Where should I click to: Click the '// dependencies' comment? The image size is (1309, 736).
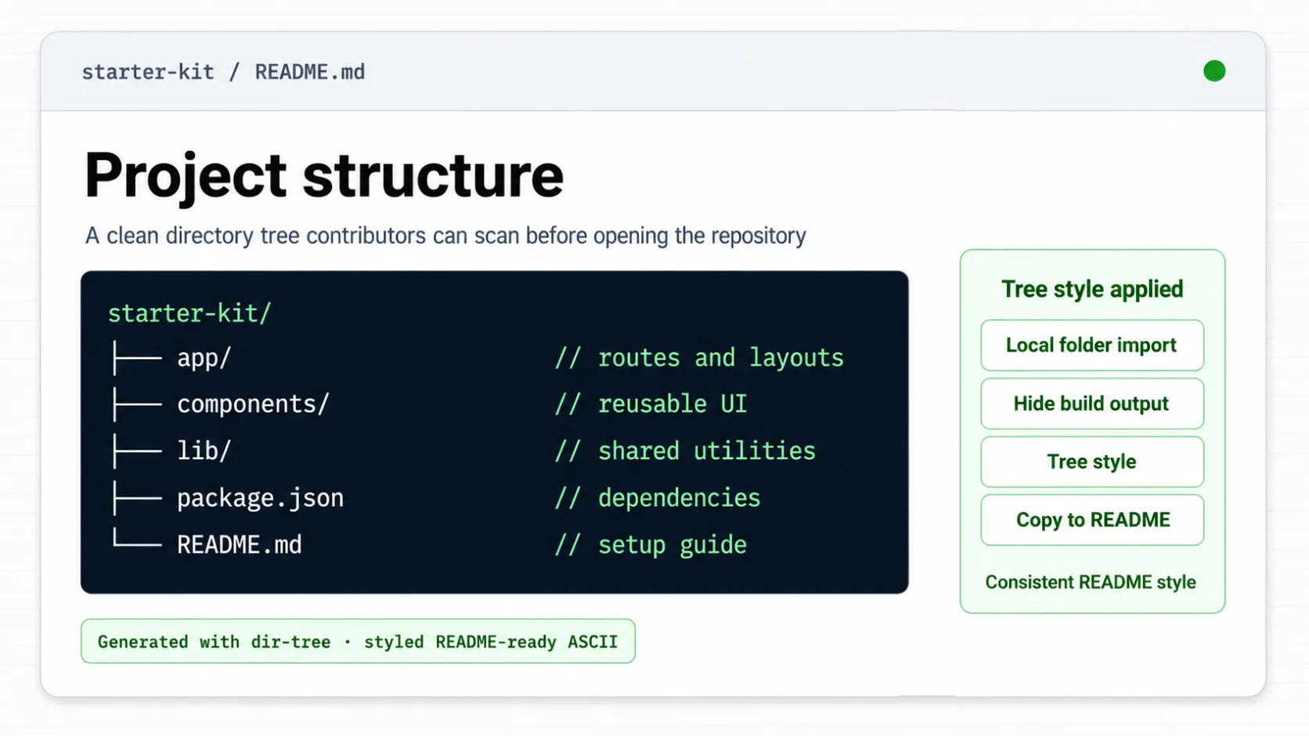tap(658, 497)
